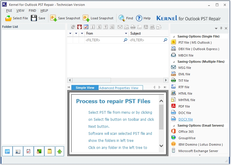The height and width of the screenshot is (165, 231).
Task: Click the grayed browser icon in mail toolbar
Action: coord(73,27)
